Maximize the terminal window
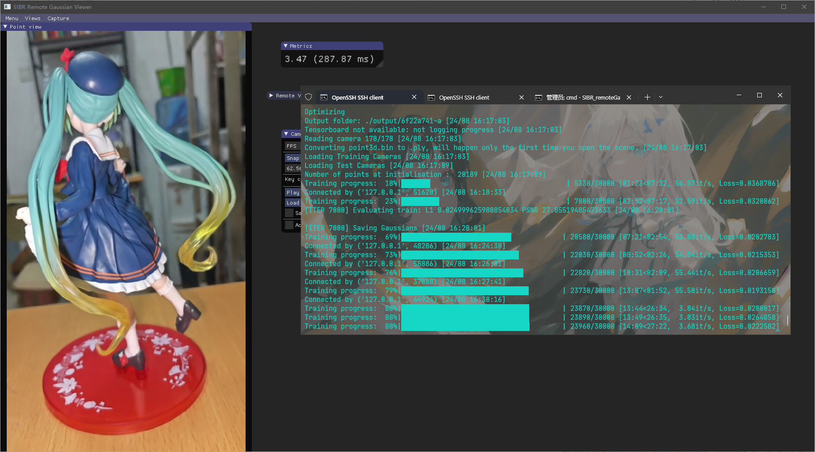 [x=760, y=95]
